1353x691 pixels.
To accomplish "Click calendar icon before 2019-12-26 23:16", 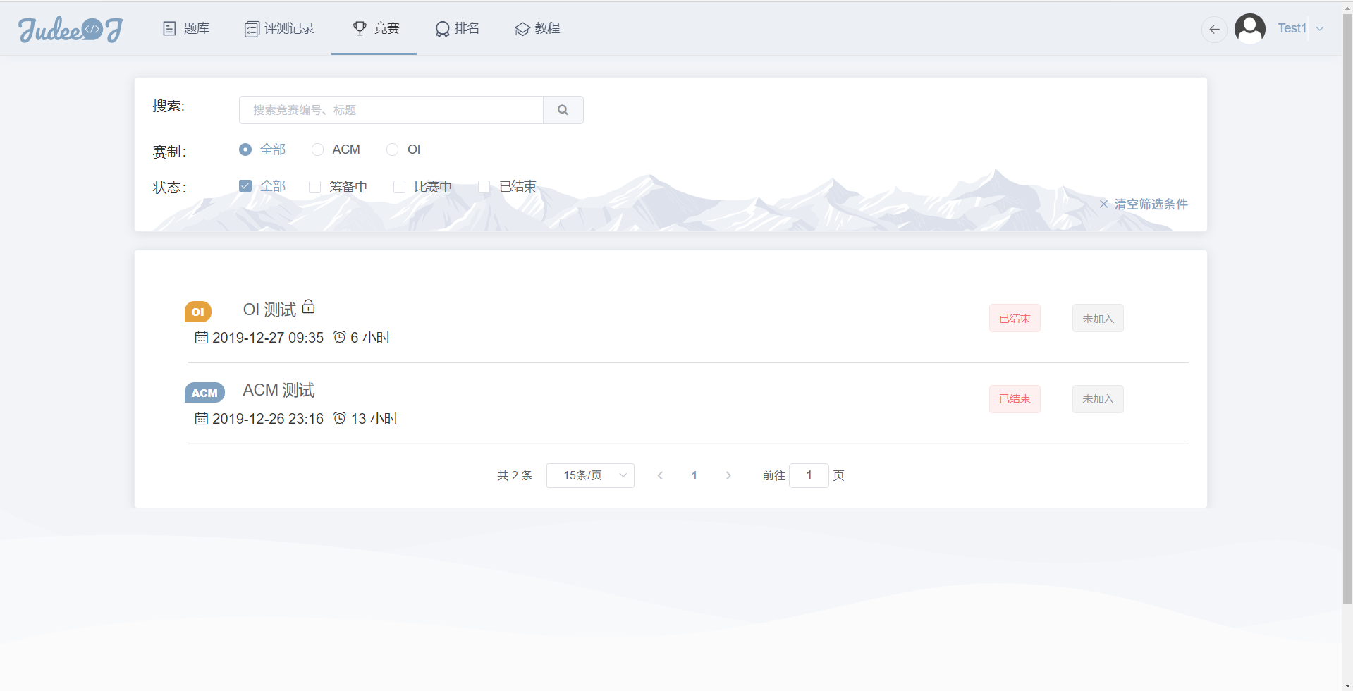I will point(202,419).
